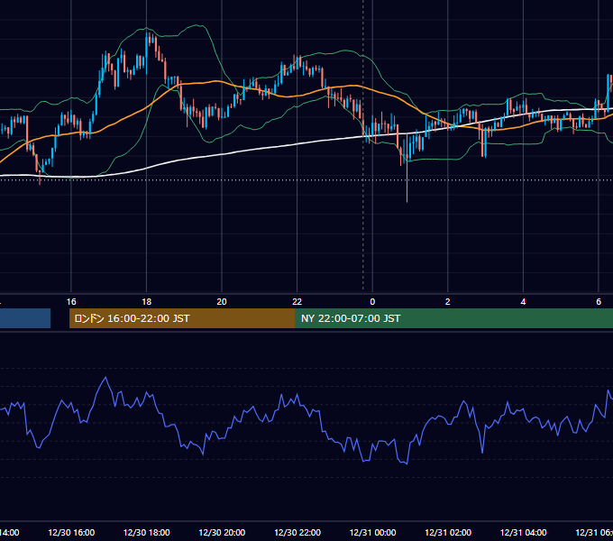This screenshot has height=541, width=613.
Task: Click the hour label 16 on upper axis
Action: click(71, 302)
